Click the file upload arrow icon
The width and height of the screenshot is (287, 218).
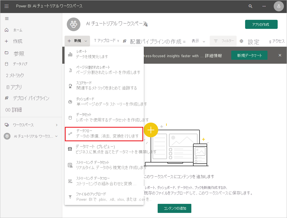pos(70,197)
